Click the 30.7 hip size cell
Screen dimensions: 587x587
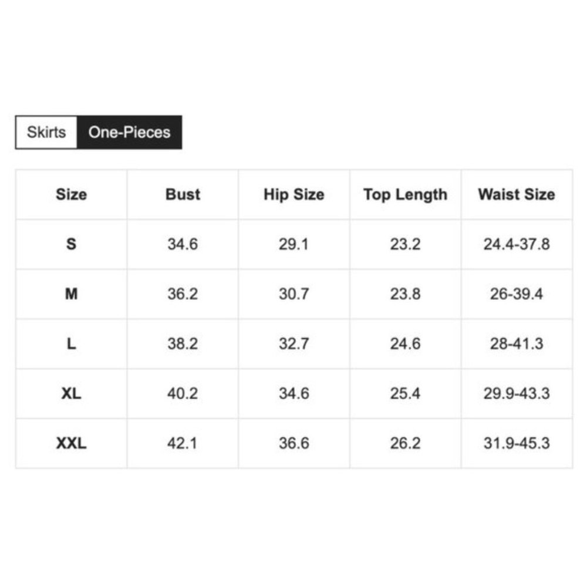tap(294, 294)
